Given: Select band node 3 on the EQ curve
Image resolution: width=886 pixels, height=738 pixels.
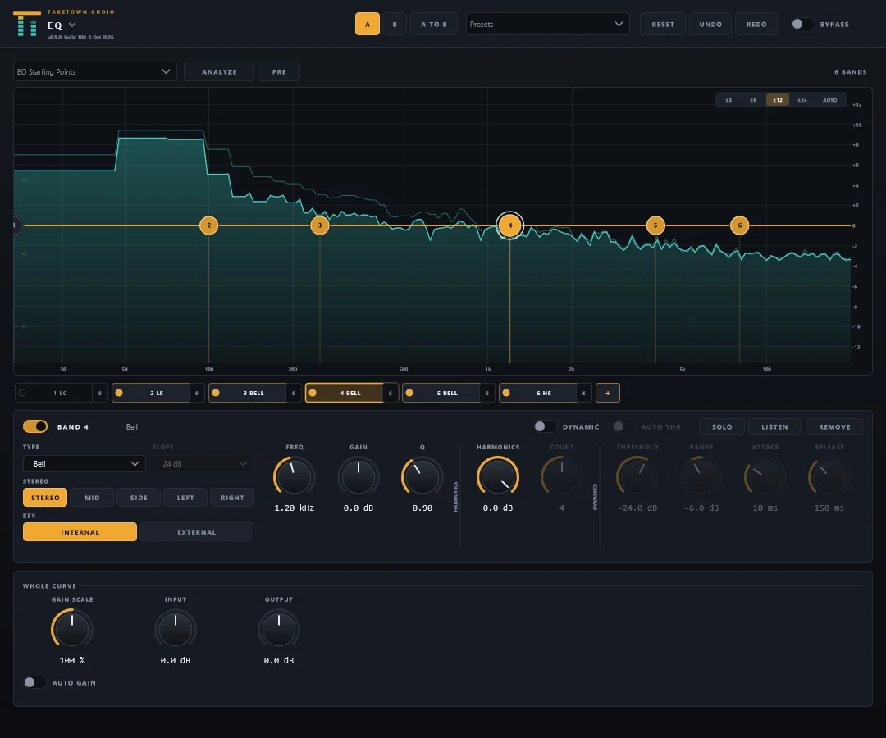Looking at the screenshot, I should tap(320, 225).
